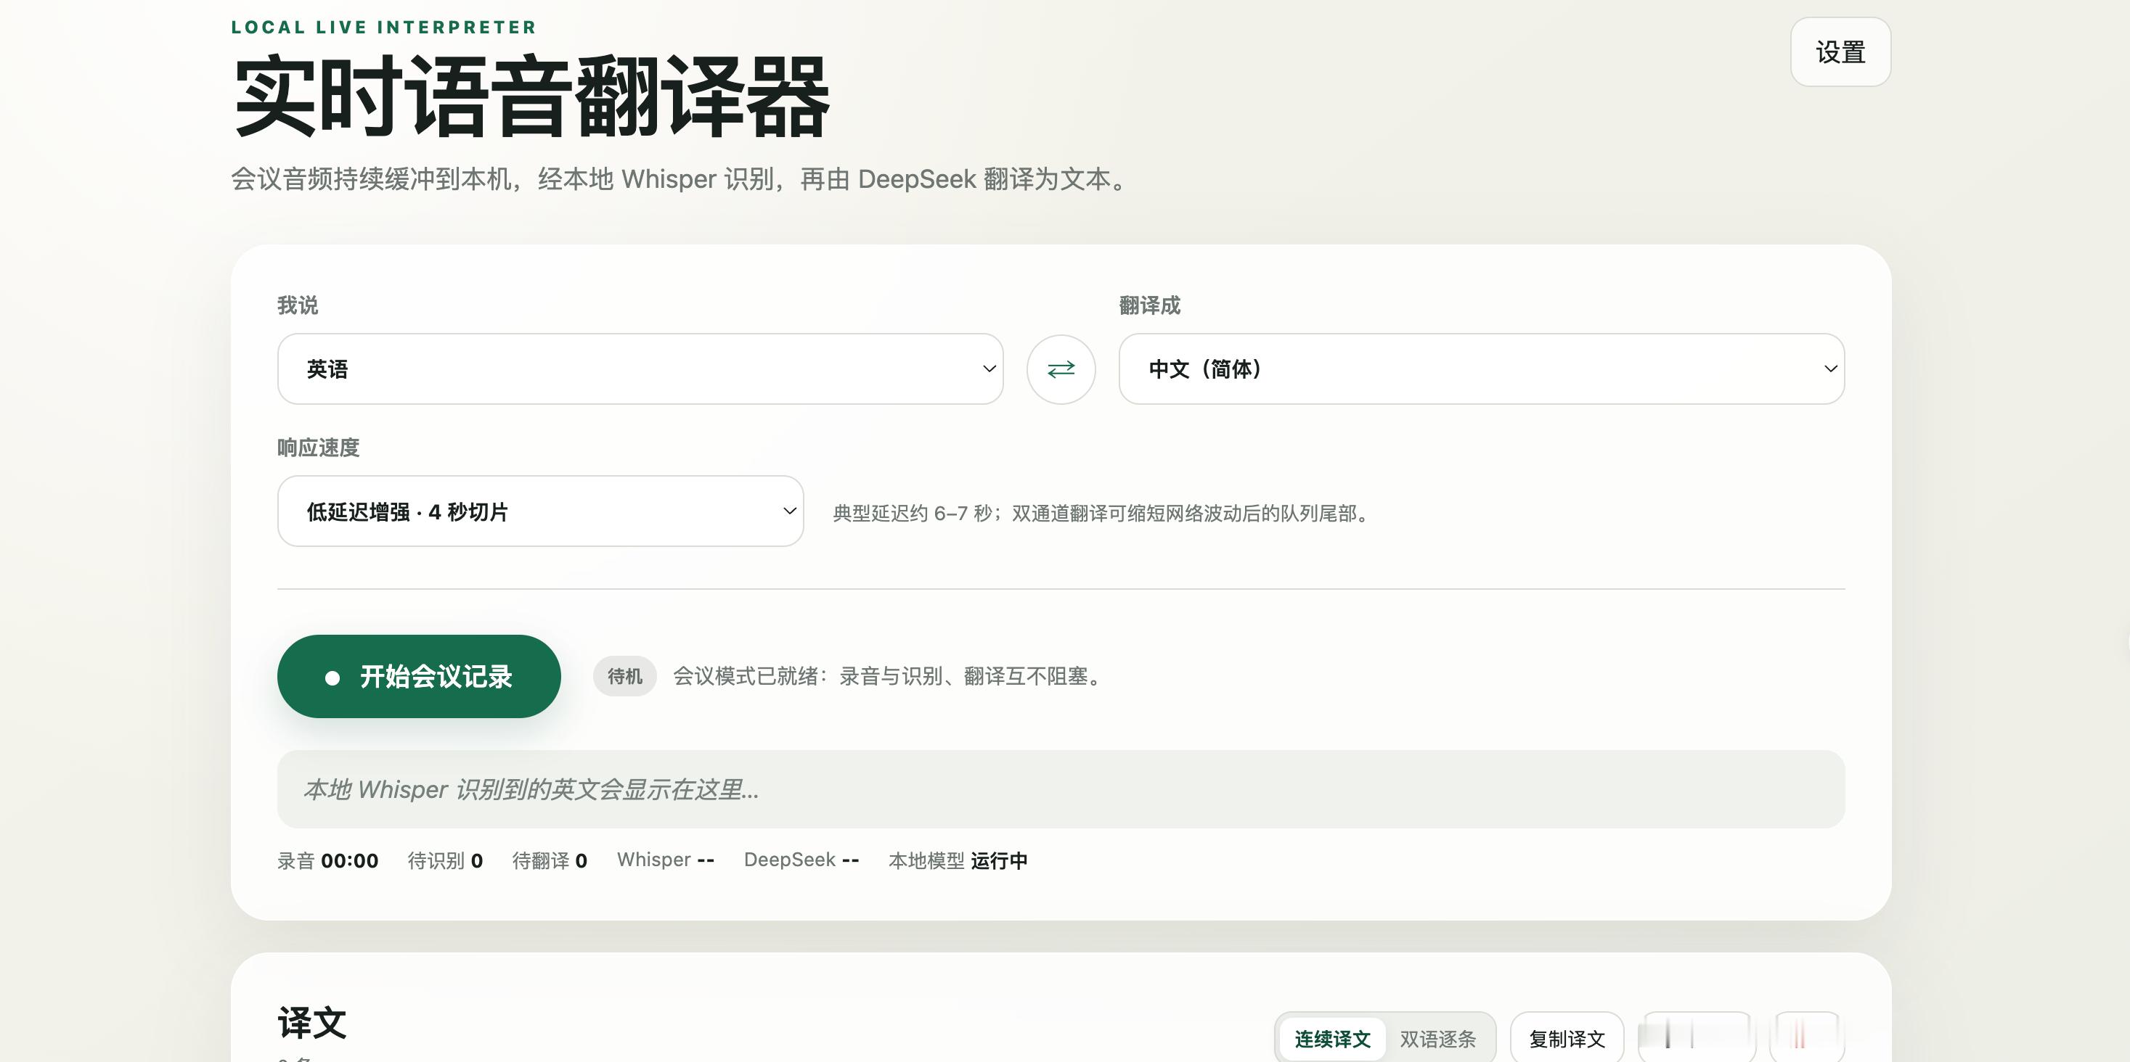Click the Whisper recognized-text placeholder box
This screenshot has height=1062, width=2130.
pyautogui.click(x=1061, y=789)
